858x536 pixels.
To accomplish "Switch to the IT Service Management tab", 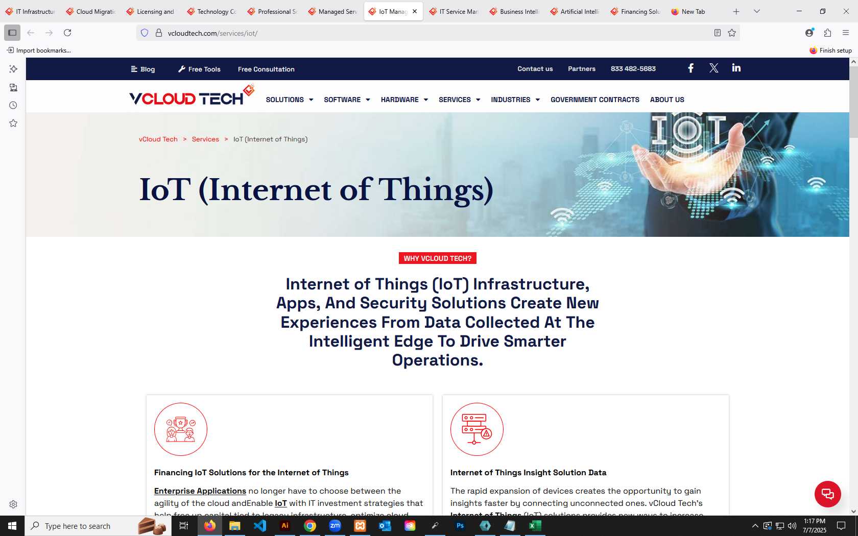I will pyautogui.click(x=454, y=11).
